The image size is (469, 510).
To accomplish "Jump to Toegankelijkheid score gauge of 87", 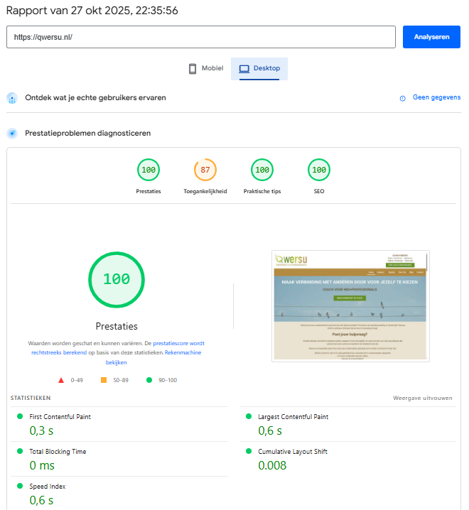I will coord(205,170).
